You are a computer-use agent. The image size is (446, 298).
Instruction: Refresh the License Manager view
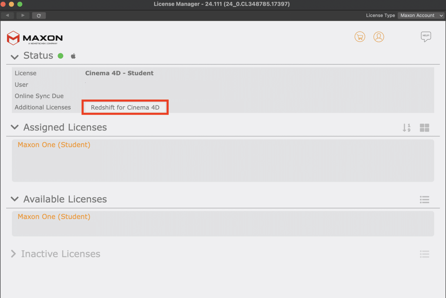coord(39,16)
